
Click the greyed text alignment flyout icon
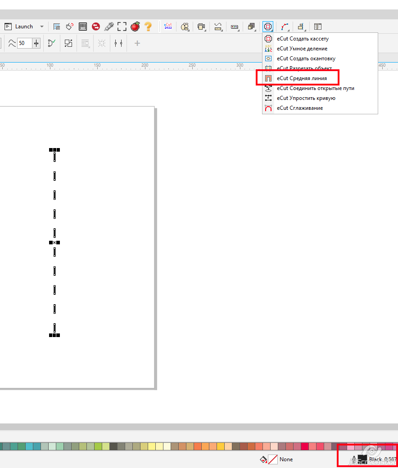(86, 44)
